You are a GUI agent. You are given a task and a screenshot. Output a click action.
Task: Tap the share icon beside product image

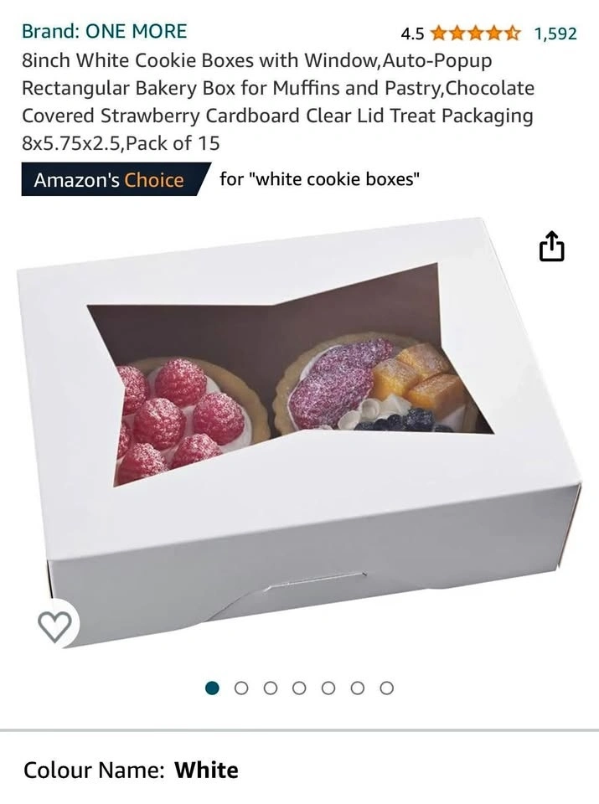click(x=551, y=246)
